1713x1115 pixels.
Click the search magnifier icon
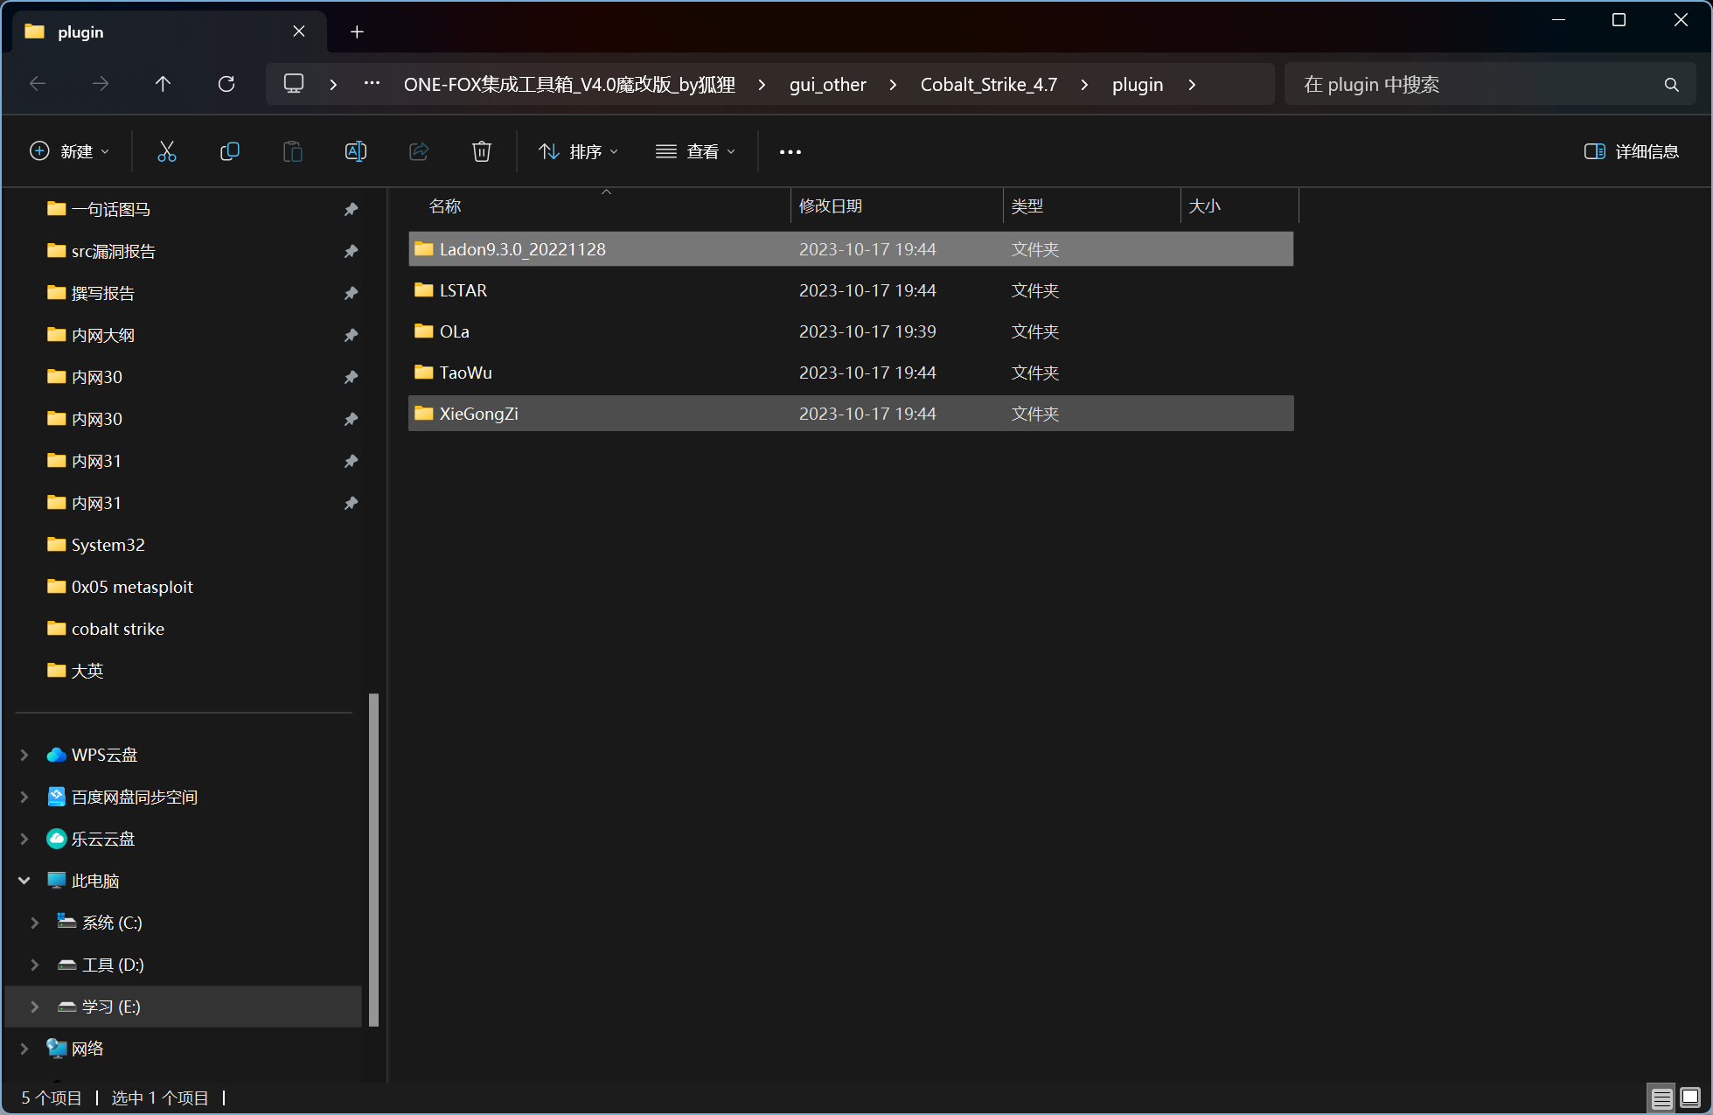coord(1671,85)
